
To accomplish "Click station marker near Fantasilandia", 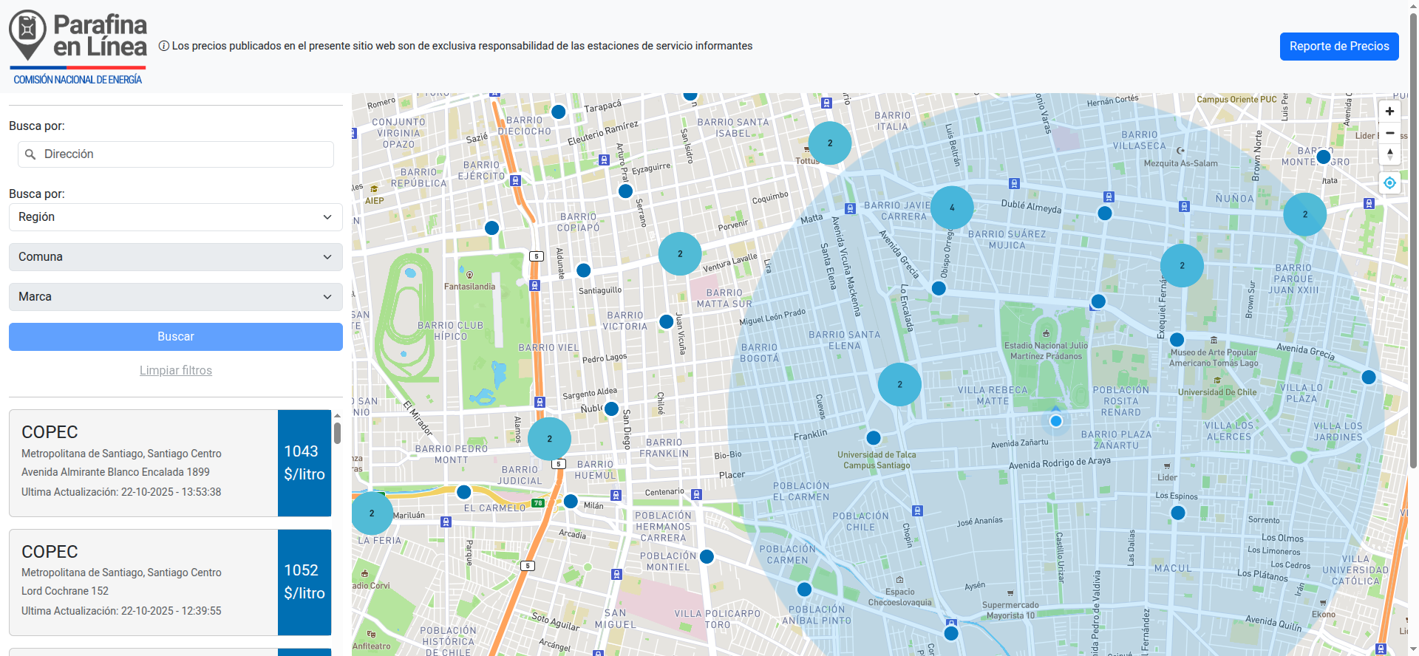I will point(491,228).
